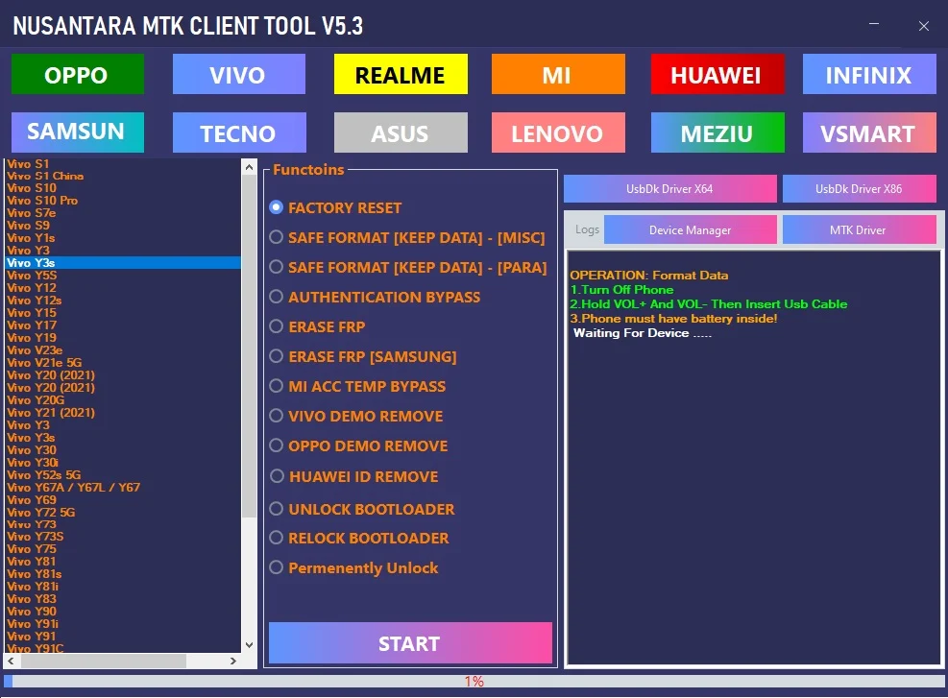948x698 pixels.
Task: Click the 1% progress bar
Action: tap(474, 681)
